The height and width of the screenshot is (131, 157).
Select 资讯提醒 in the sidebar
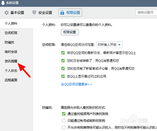[x=11, y=61]
